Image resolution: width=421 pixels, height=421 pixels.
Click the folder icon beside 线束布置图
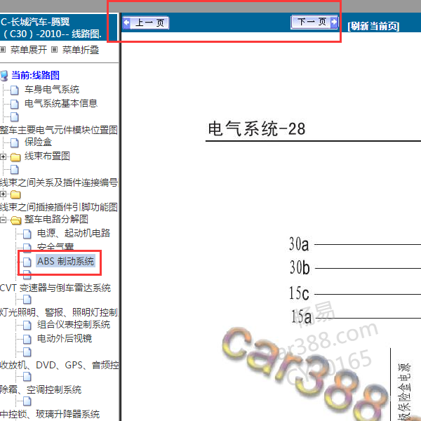15,157
